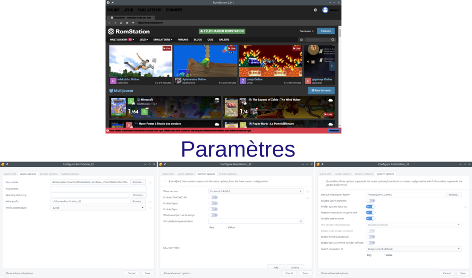Viewport: 472px width, 278px height.
Task: Open ONLINE menu in RomStation app
Action: (x=113, y=10)
